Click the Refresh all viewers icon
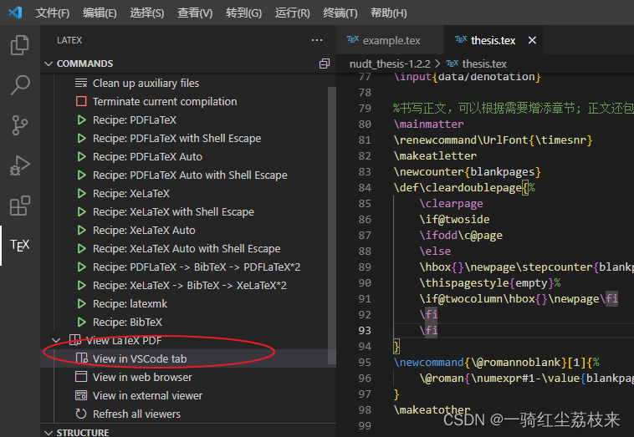The image size is (634, 437). point(81,414)
